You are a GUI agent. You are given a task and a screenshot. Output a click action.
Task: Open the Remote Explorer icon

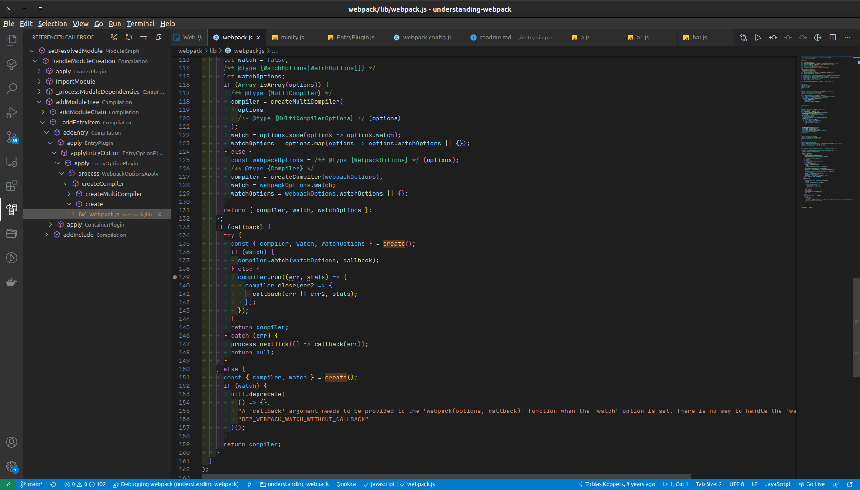coord(11,161)
